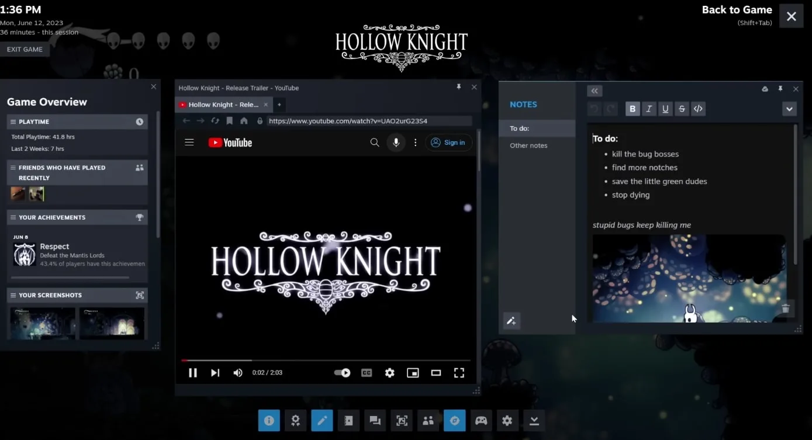Open YouTube player settings gear
Screen dimensions: 812x440
pos(390,373)
